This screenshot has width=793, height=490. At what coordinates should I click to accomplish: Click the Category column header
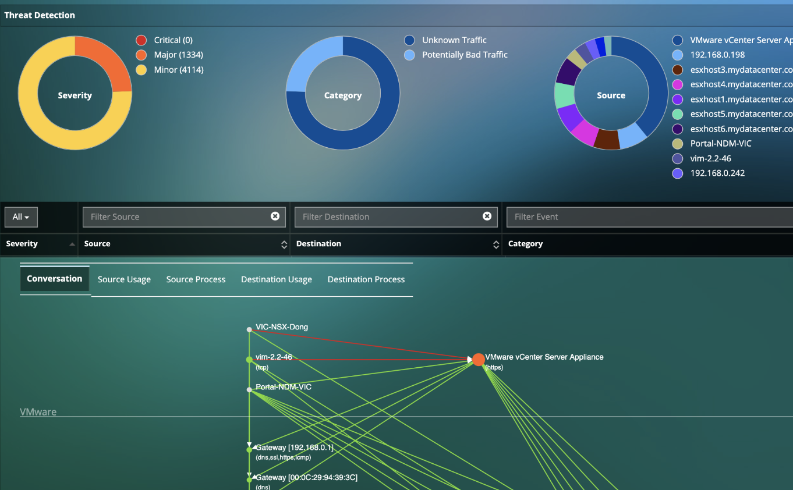[x=525, y=244]
